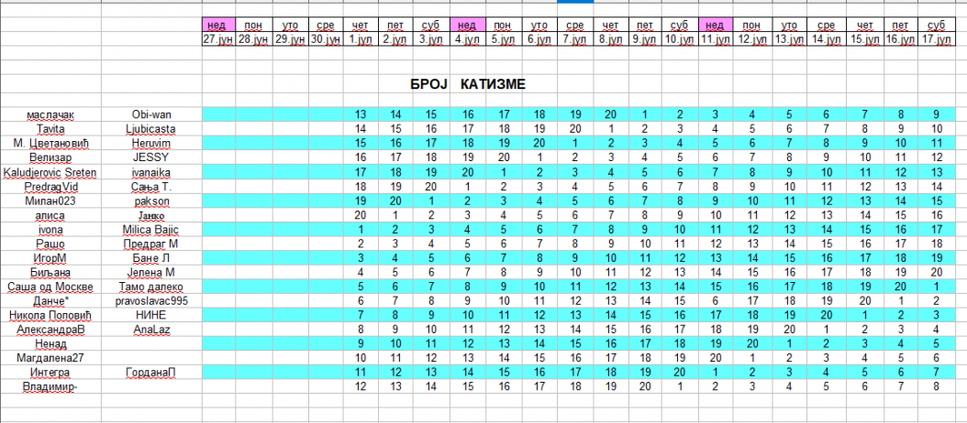967x423 pixels.
Task: Click the 27.јун date header
Action: (218, 38)
